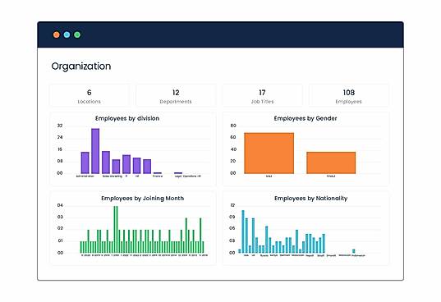Click the '80' axis label in Gender chart
This screenshot has width=441, height=302.
(x=233, y=126)
